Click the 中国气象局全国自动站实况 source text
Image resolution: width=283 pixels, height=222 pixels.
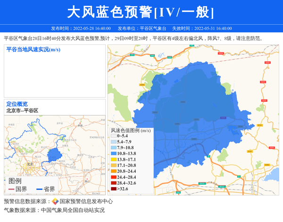click(73, 210)
